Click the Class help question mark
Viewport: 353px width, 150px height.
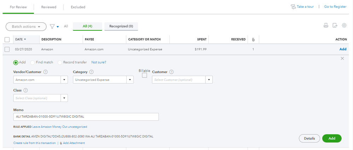[25, 90]
